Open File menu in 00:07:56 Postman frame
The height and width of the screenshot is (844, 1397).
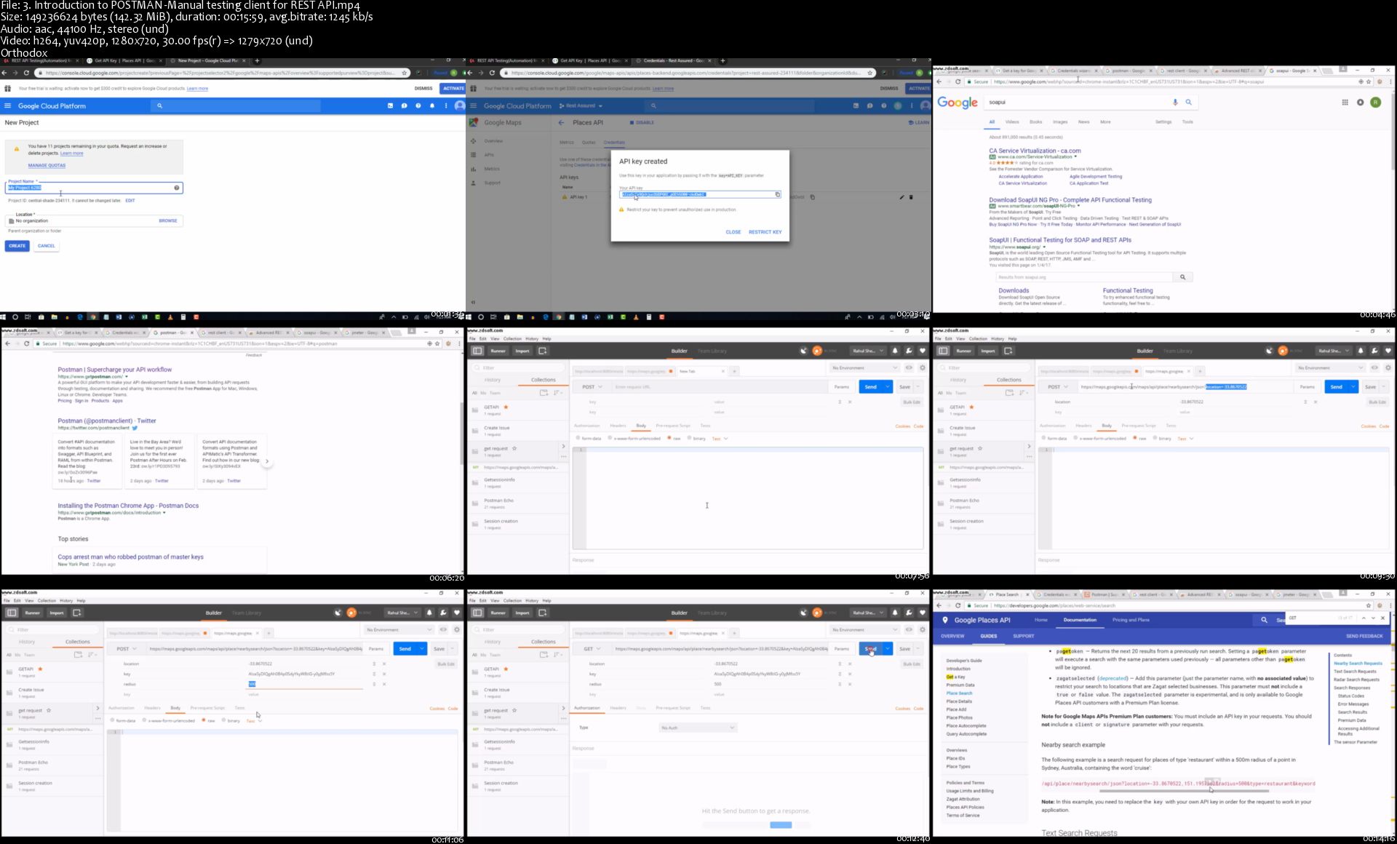472,338
